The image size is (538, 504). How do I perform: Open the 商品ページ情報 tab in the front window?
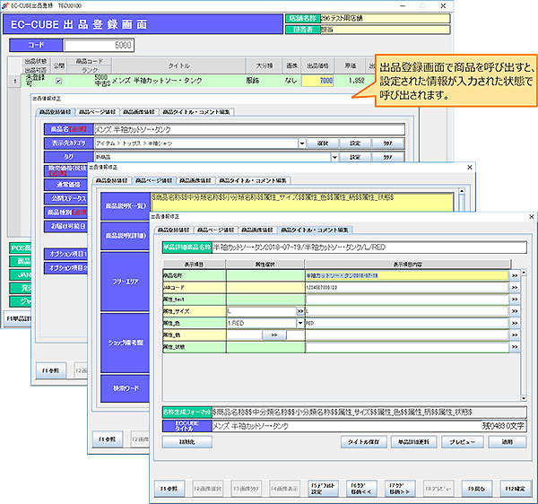(x=215, y=230)
